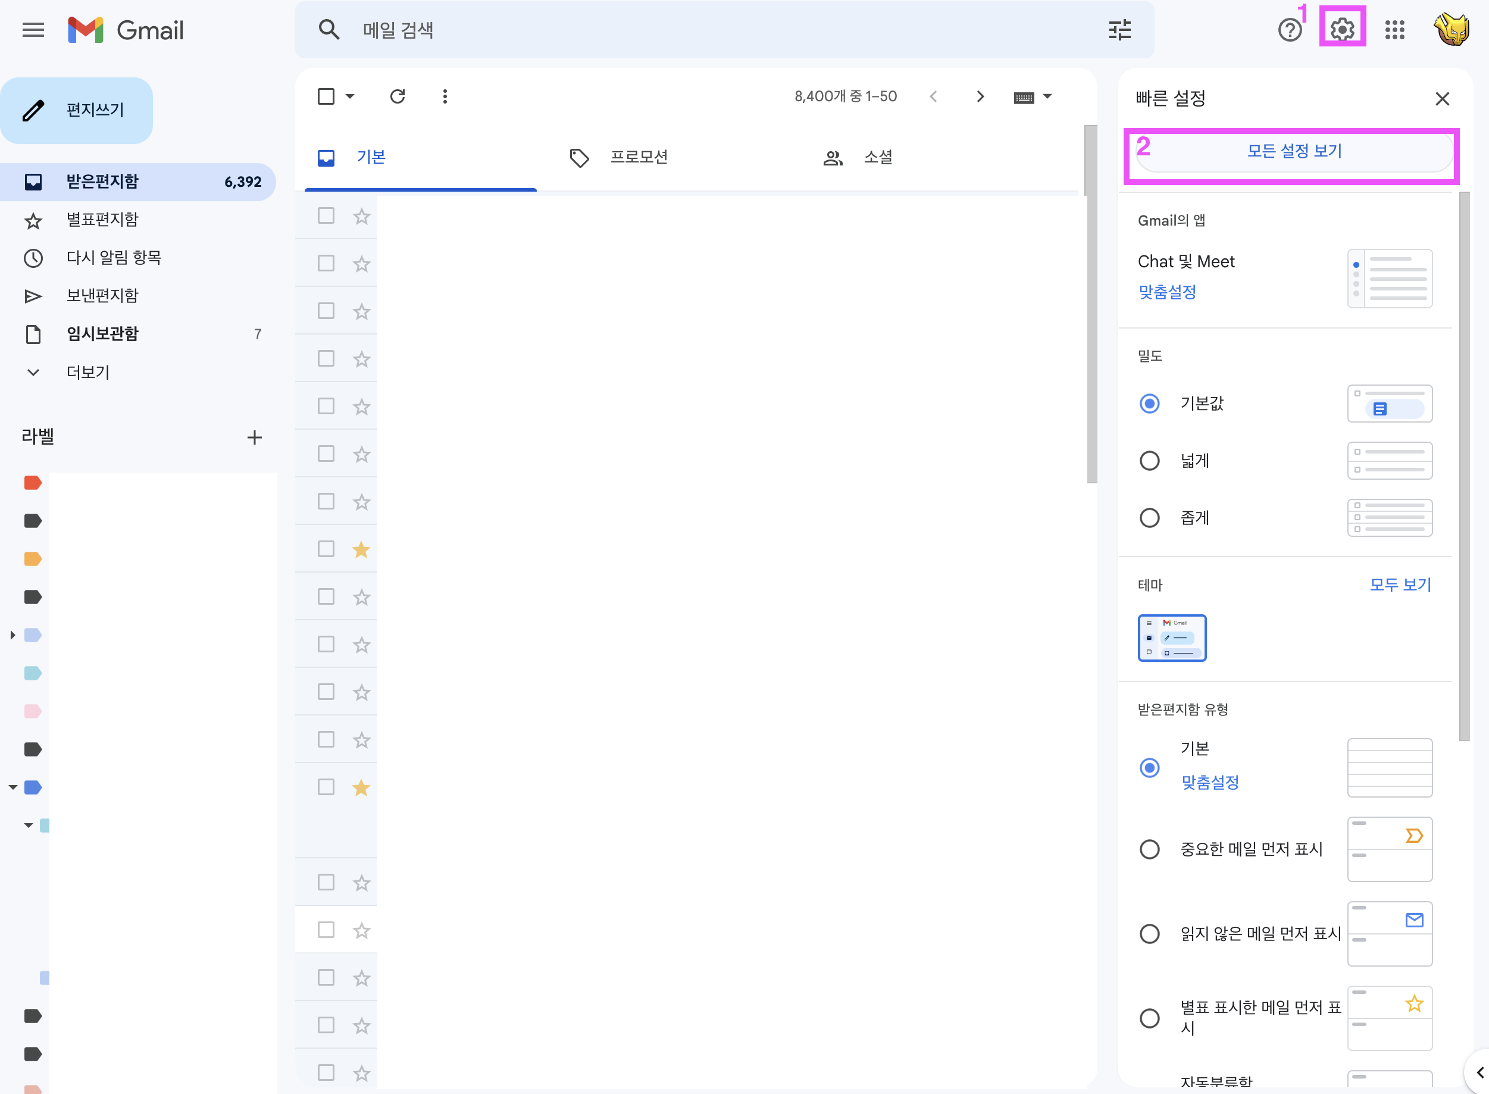Go to next page of emails
The image size is (1489, 1094).
tap(981, 96)
